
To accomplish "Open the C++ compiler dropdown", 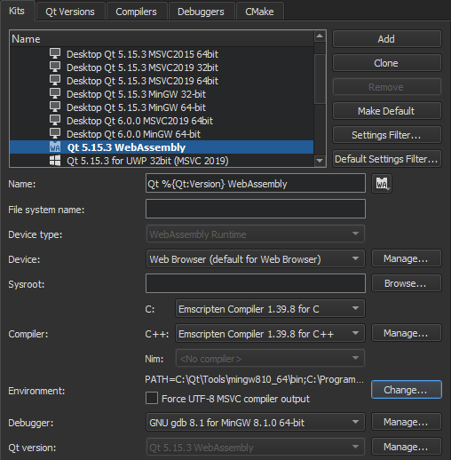I will pos(270,333).
